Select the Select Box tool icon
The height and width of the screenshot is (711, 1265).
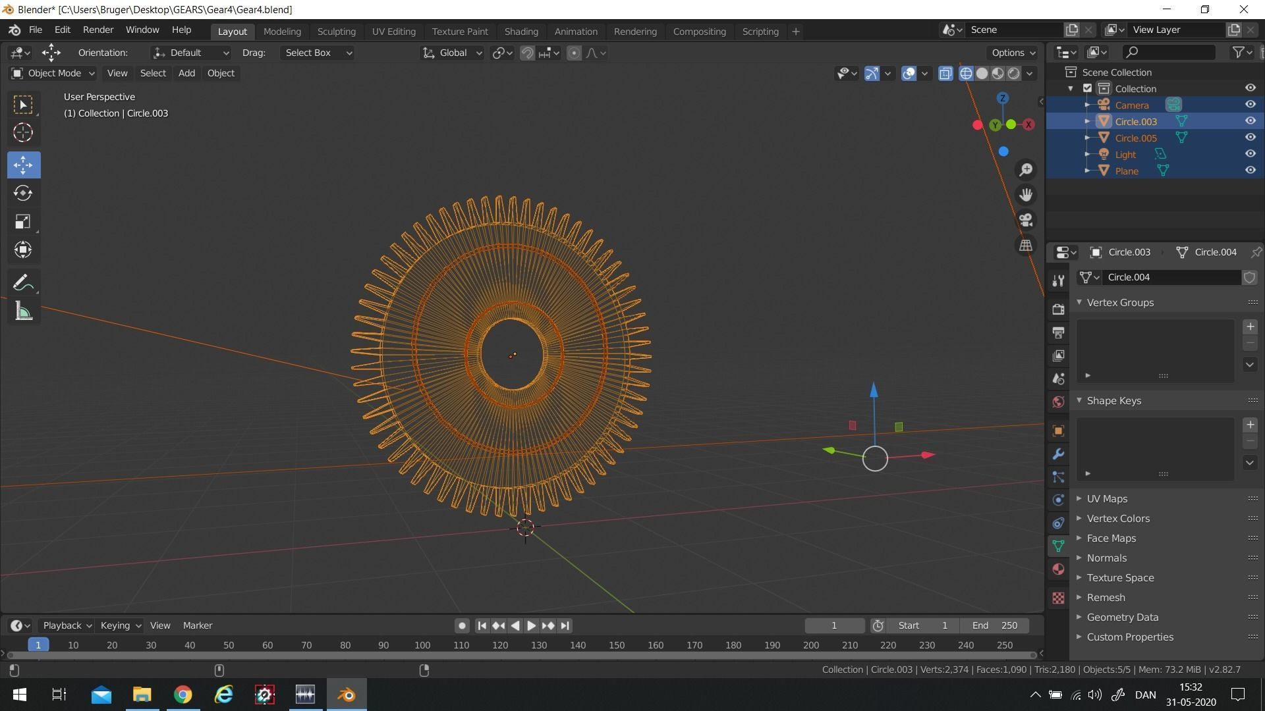click(x=23, y=105)
